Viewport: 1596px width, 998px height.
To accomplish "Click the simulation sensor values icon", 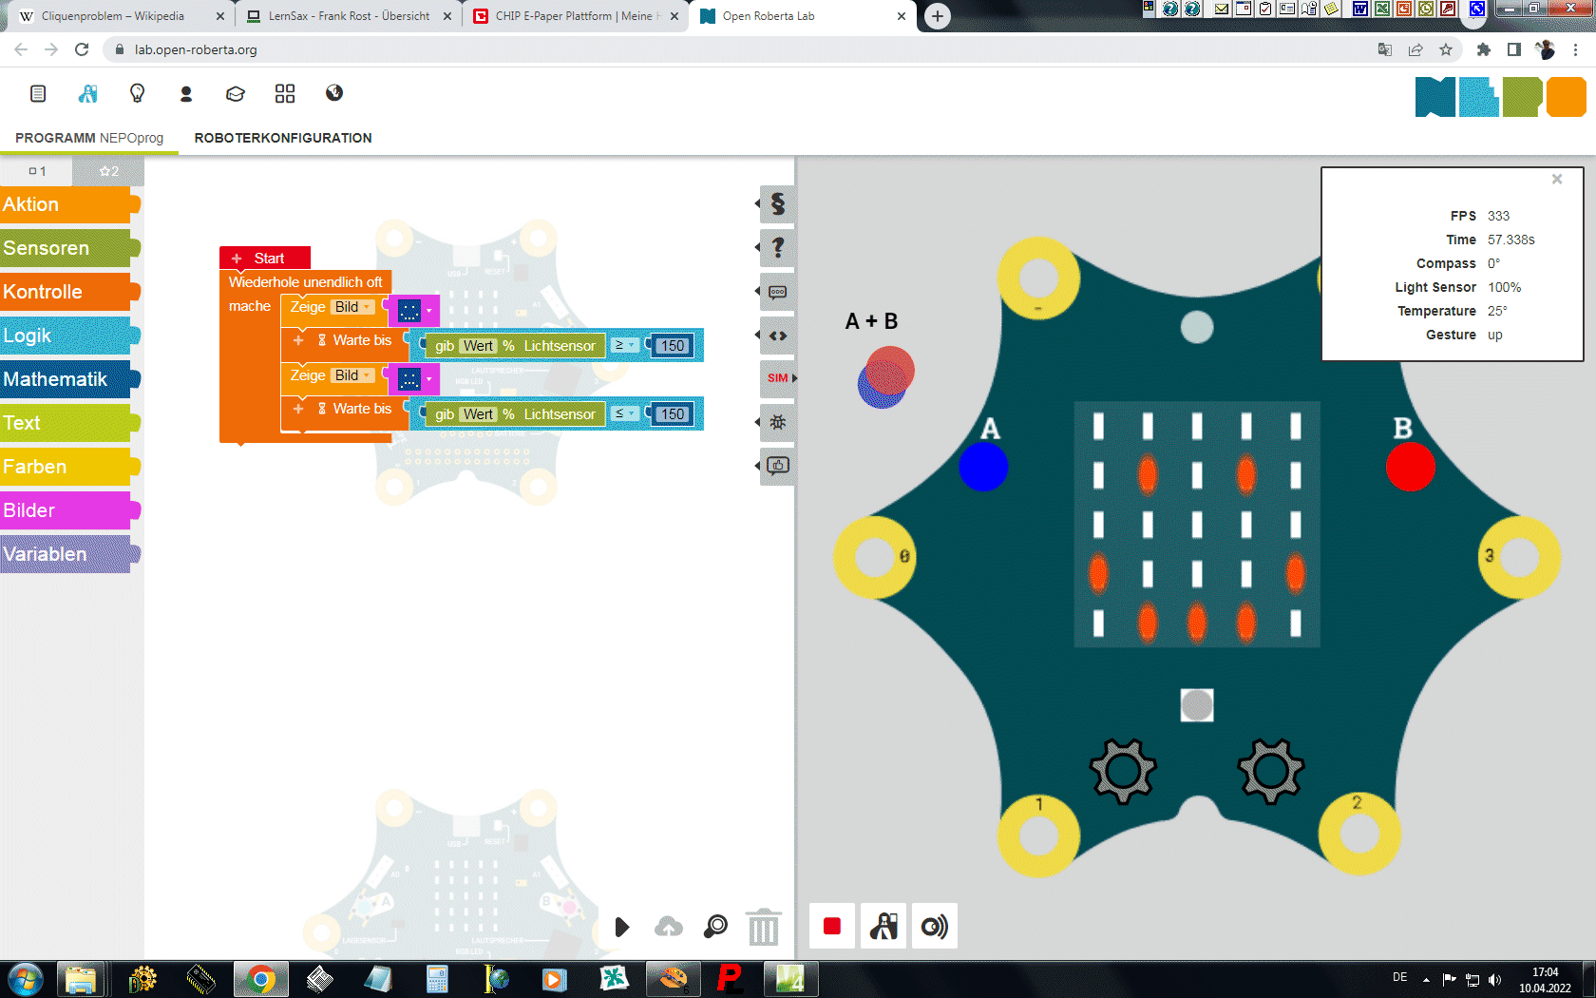I will [934, 926].
